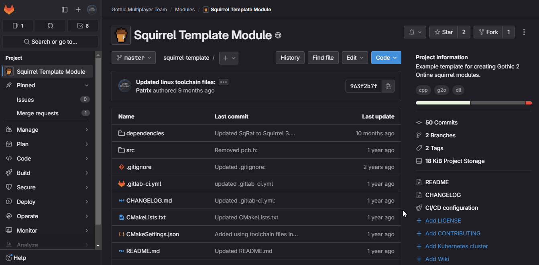Image resolution: width=539 pixels, height=265 pixels.
Task: Click the Add LICENSE link
Action: pyautogui.click(x=443, y=220)
